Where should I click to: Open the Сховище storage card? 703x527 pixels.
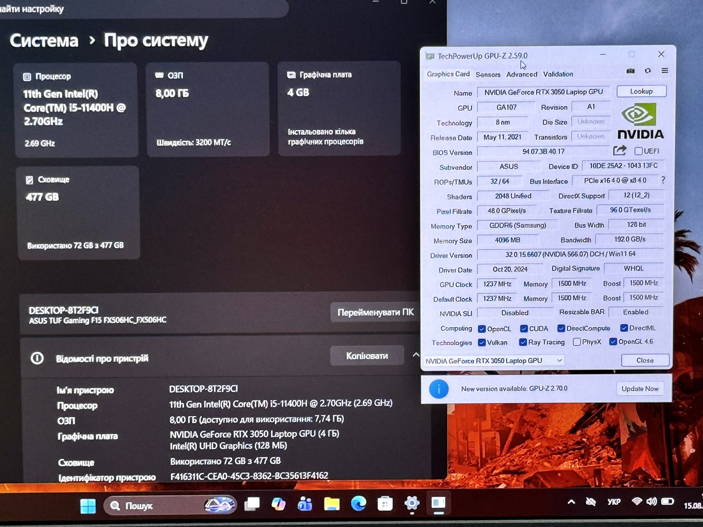click(x=79, y=213)
